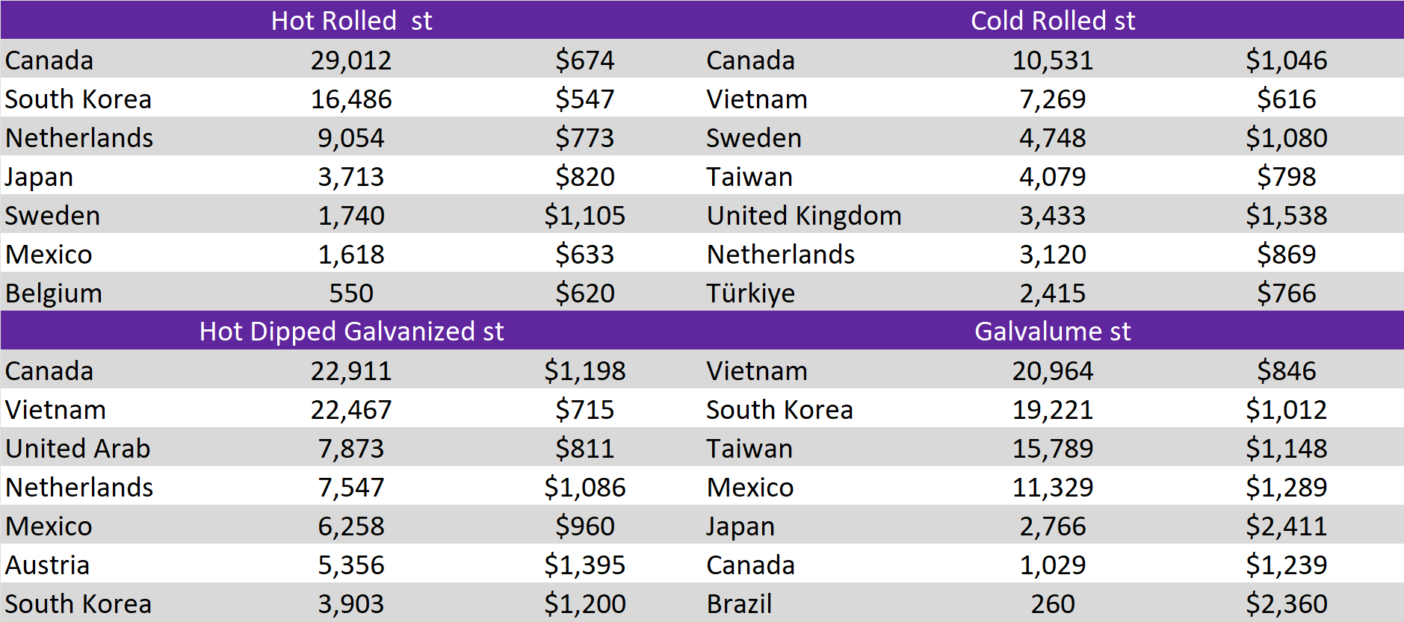Click the Brazil country cell

pos(739,604)
